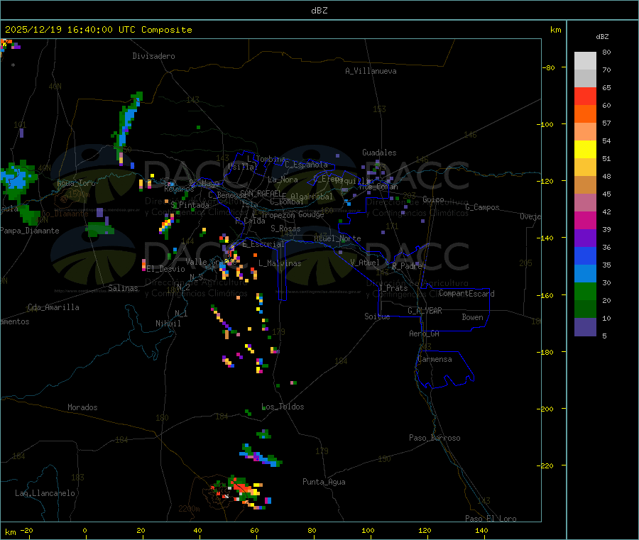Click the S_Rosas location label
This screenshot has width=639, height=540.
(285, 228)
